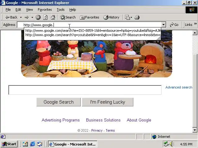This screenshot has width=198, height=148.
Task: Open the About Google link
Action: (x=139, y=120)
